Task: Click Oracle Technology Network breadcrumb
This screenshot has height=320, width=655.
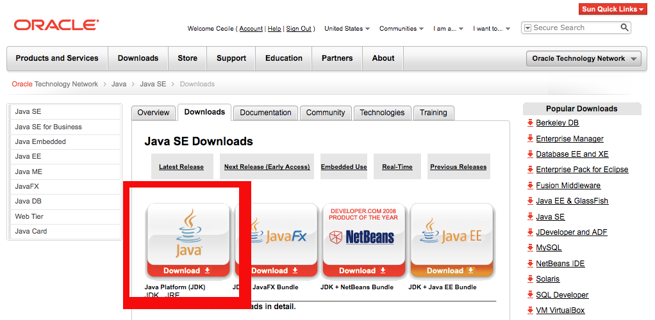Action: pyautogui.click(x=54, y=84)
